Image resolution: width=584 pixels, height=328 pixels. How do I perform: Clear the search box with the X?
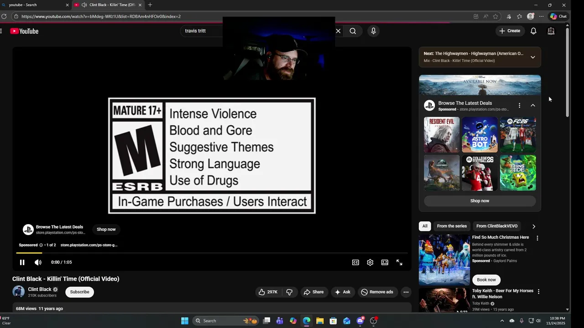point(338,31)
